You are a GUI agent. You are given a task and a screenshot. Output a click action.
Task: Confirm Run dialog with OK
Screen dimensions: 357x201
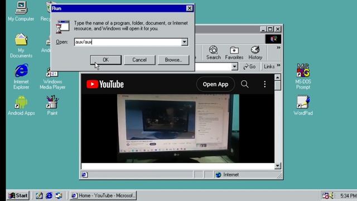coord(105,60)
